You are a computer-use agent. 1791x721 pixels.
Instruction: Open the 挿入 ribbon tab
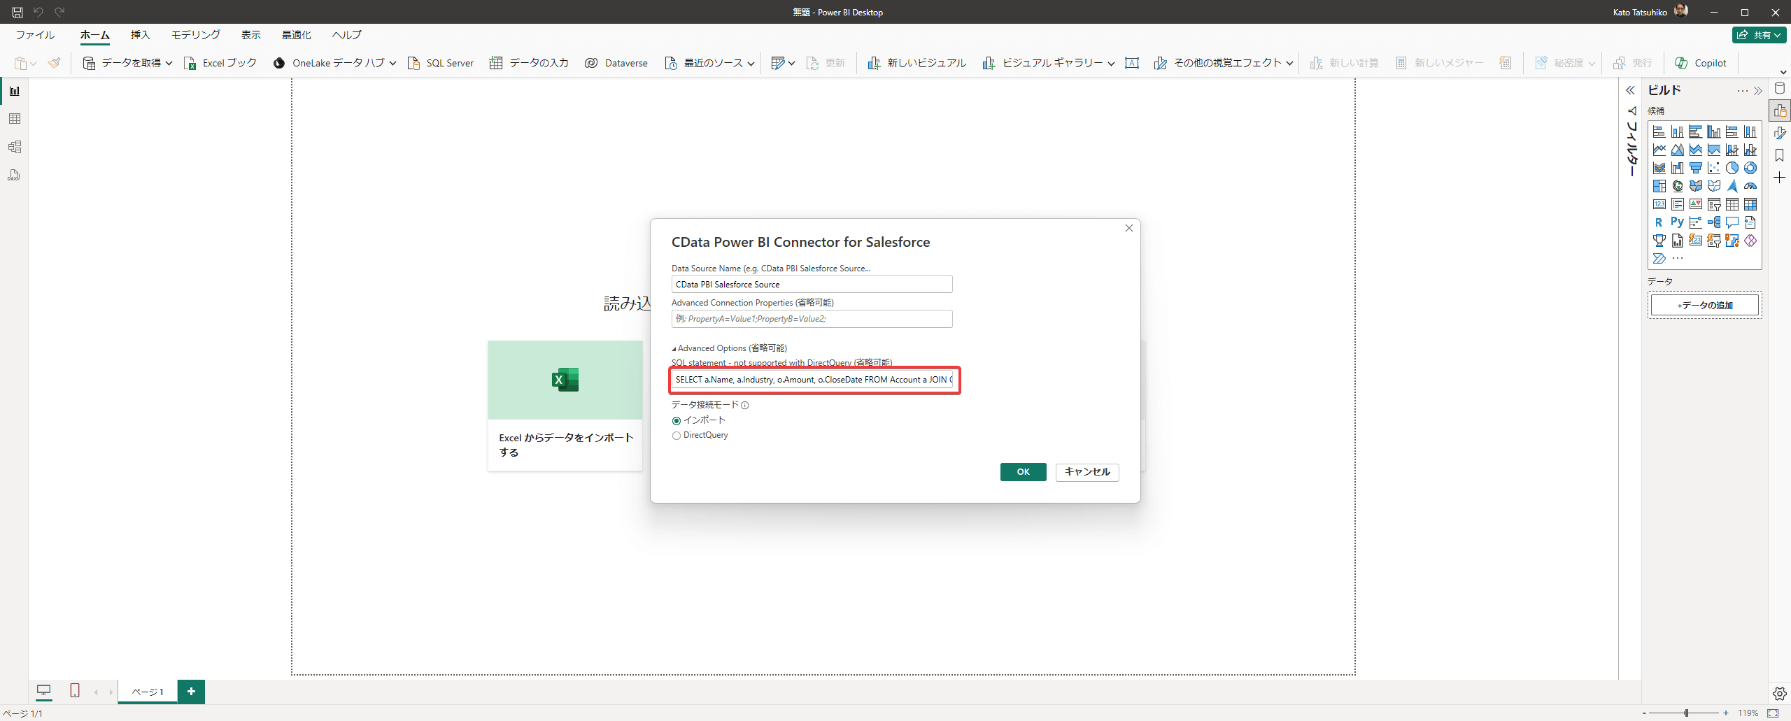tap(140, 35)
